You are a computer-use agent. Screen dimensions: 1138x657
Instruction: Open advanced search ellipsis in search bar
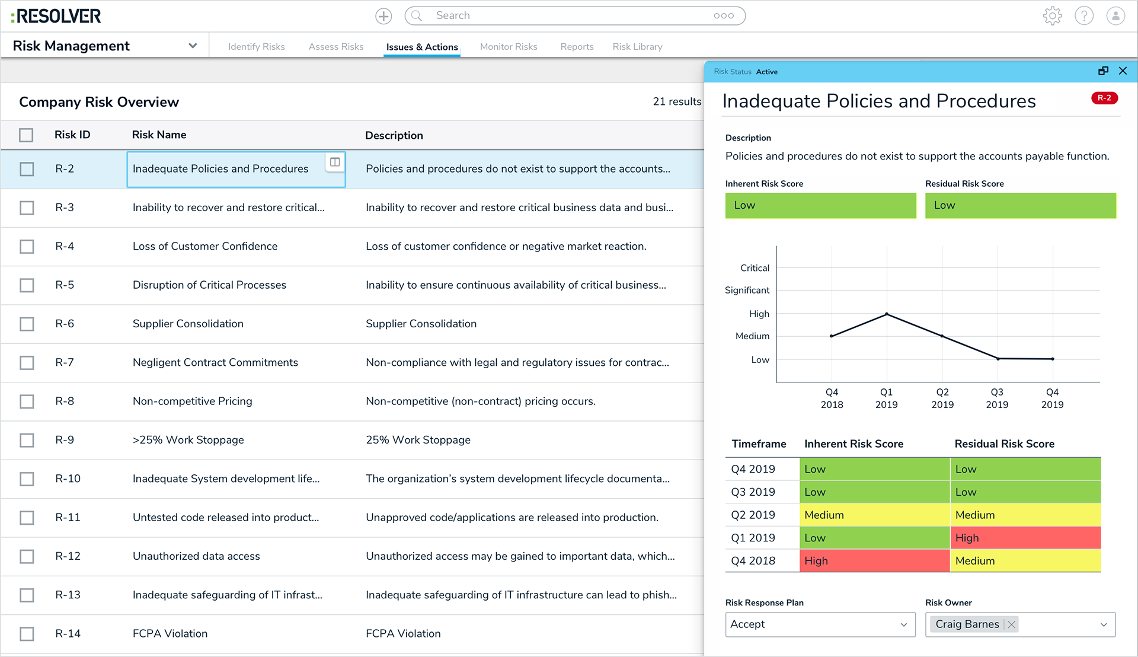coord(723,16)
